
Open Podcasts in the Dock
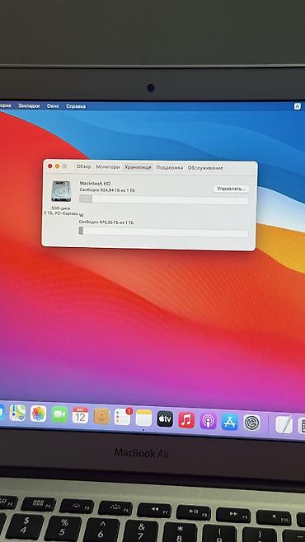[209, 421]
